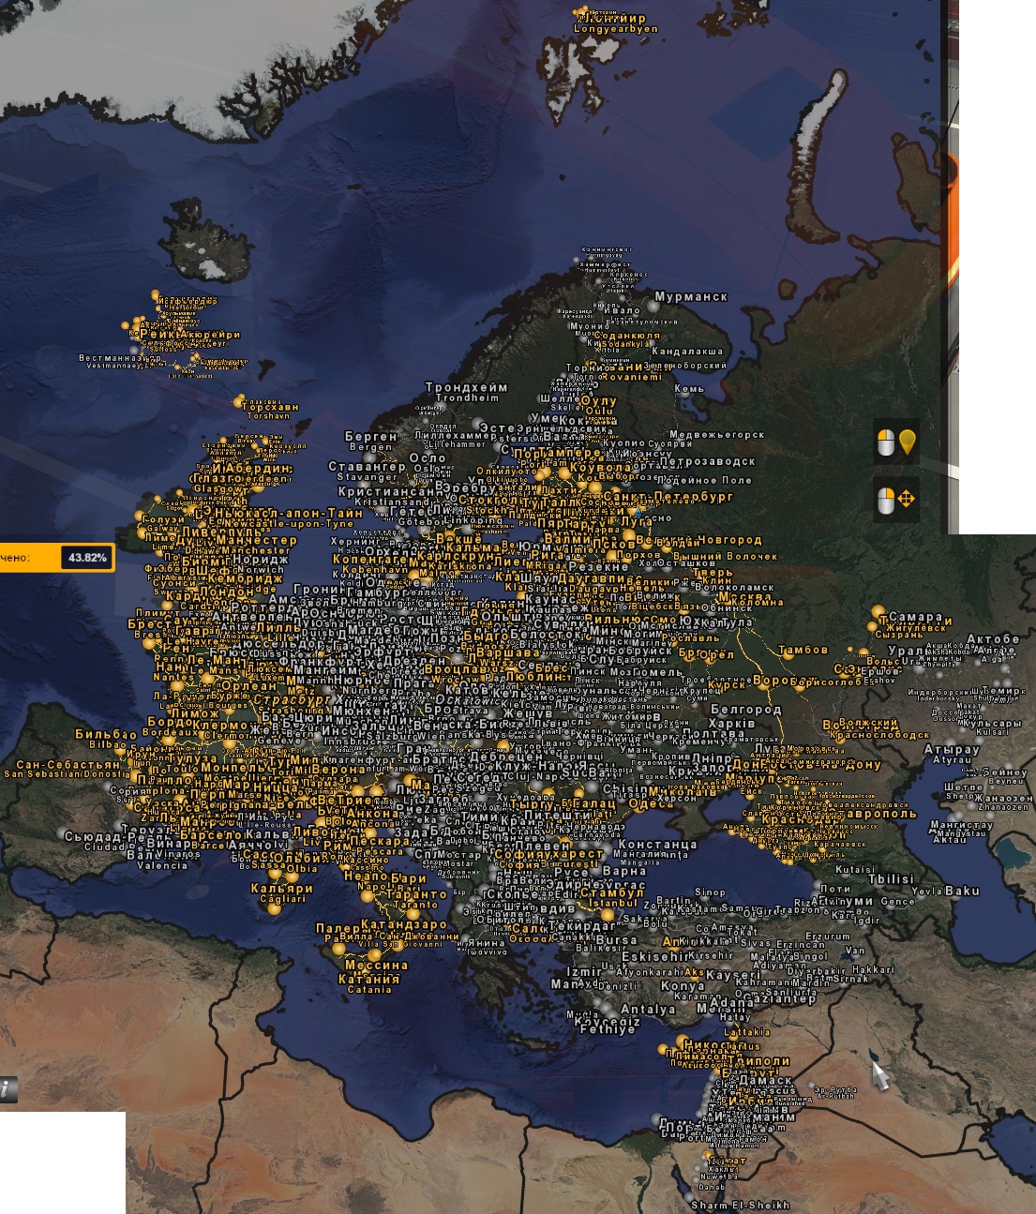Click the Акюрейри label on Iceland
The image size is (1036, 1214).
click(209, 335)
